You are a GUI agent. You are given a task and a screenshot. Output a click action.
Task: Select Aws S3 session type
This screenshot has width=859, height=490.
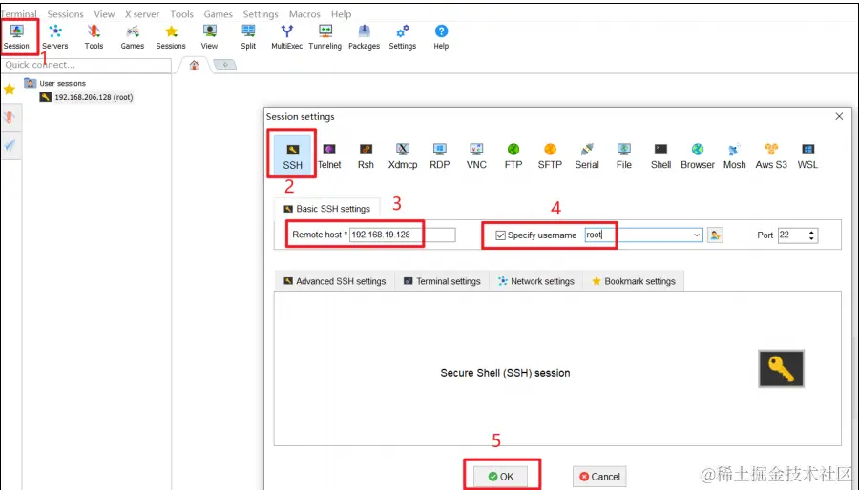[771, 155]
